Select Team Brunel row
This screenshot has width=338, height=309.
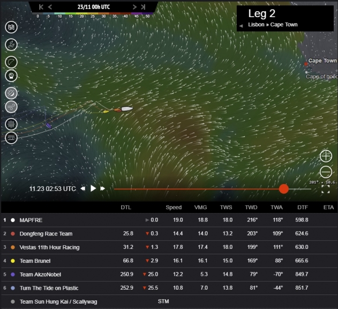(169, 261)
